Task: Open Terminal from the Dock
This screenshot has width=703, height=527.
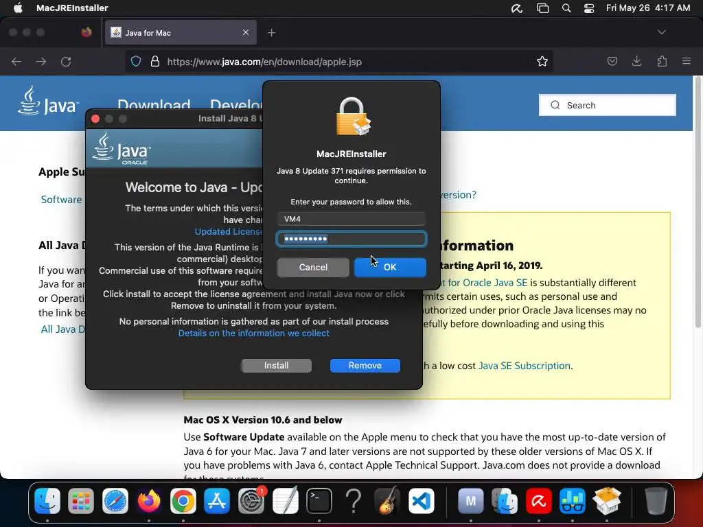Action: 319,500
